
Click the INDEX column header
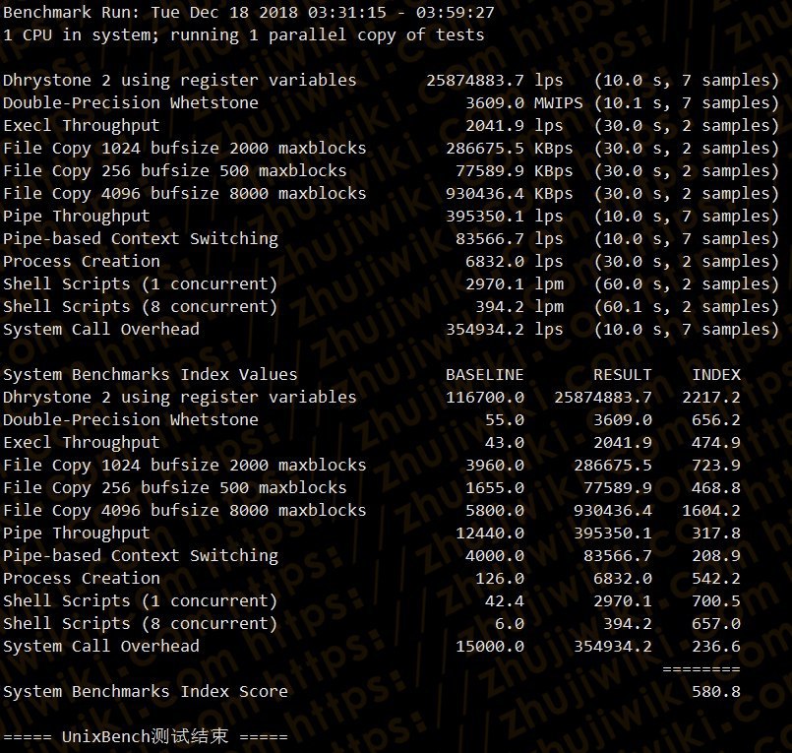(716, 374)
